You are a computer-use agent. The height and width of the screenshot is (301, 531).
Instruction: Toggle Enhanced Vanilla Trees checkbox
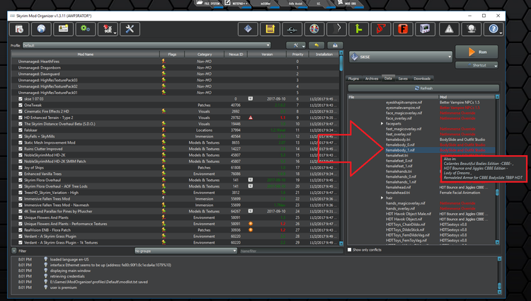pyautogui.click(x=21, y=174)
